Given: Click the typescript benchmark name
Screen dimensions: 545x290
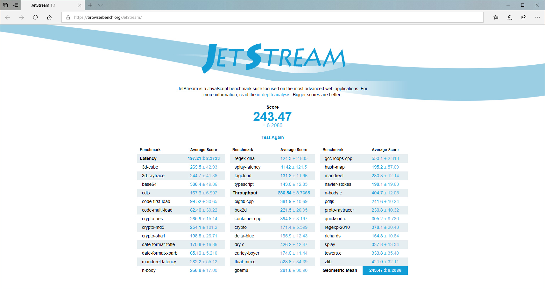Looking at the screenshot, I should (x=244, y=184).
